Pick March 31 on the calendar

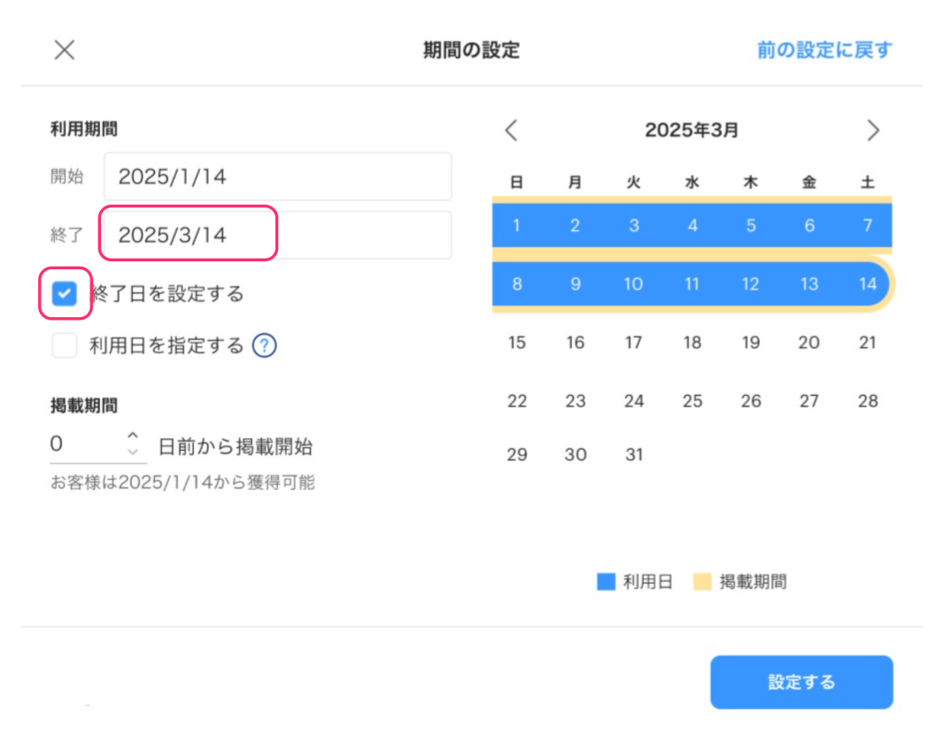pos(633,455)
